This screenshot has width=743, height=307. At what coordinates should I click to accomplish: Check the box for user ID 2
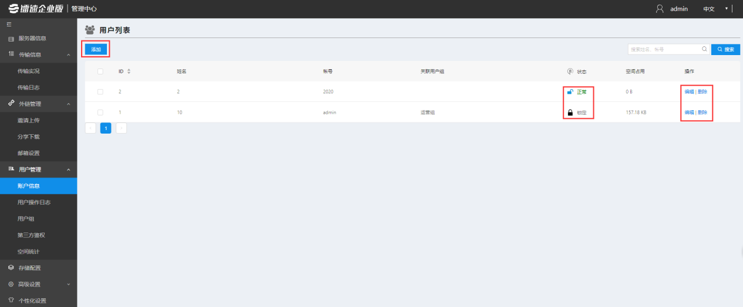click(x=100, y=92)
